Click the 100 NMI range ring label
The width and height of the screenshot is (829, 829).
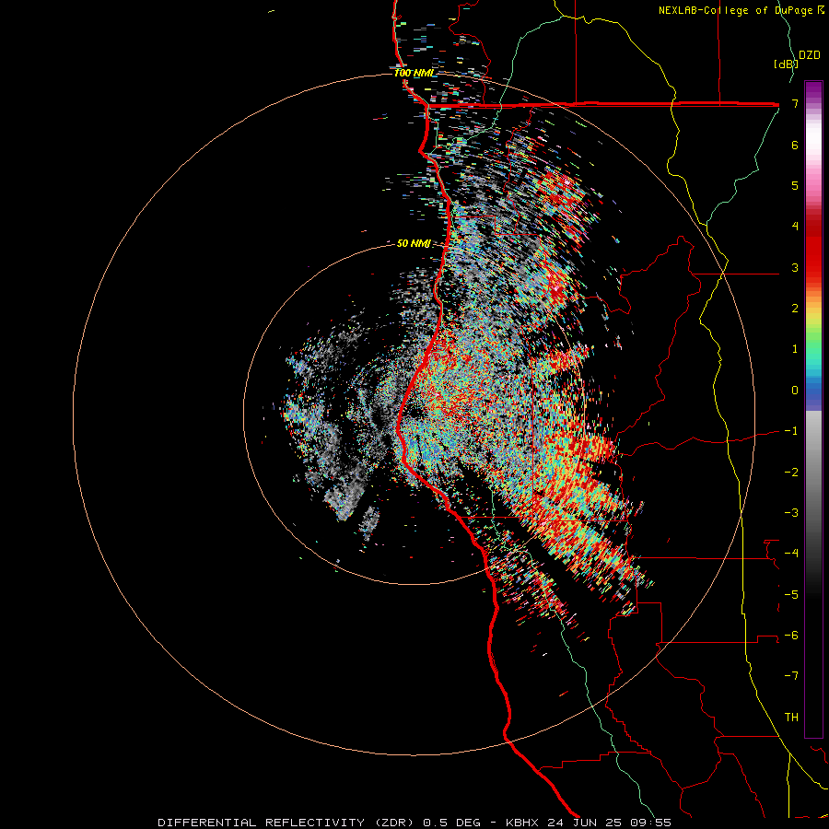(x=414, y=73)
